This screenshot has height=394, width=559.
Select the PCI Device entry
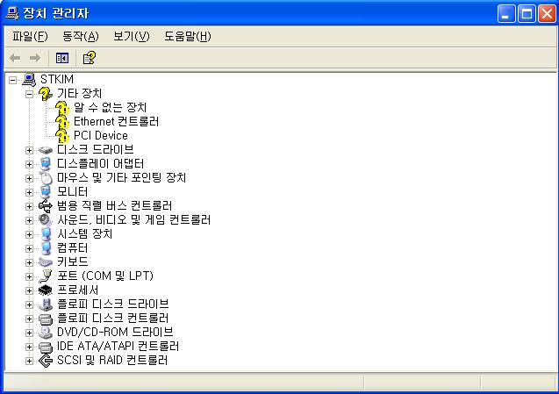(101, 135)
